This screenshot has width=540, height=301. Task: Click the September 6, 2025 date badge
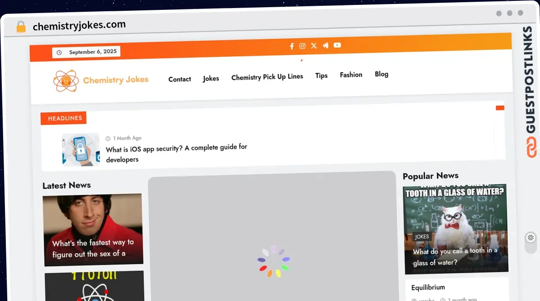(86, 52)
